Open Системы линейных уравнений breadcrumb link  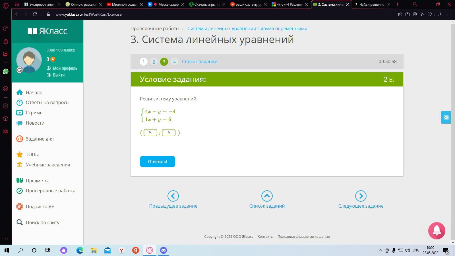point(247,28)
